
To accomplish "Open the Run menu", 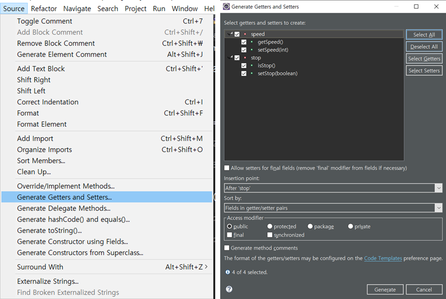I will 159,9.
